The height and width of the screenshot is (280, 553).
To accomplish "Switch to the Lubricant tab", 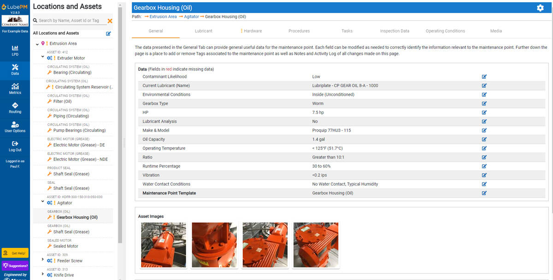I will click(204, 31).
